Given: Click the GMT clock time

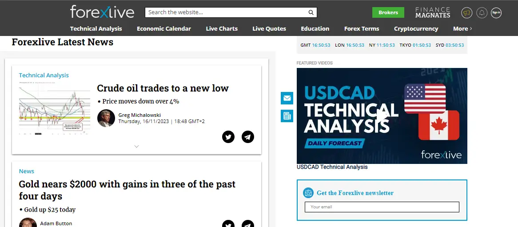Looking at the screenshot, I should tap(322, 45).
